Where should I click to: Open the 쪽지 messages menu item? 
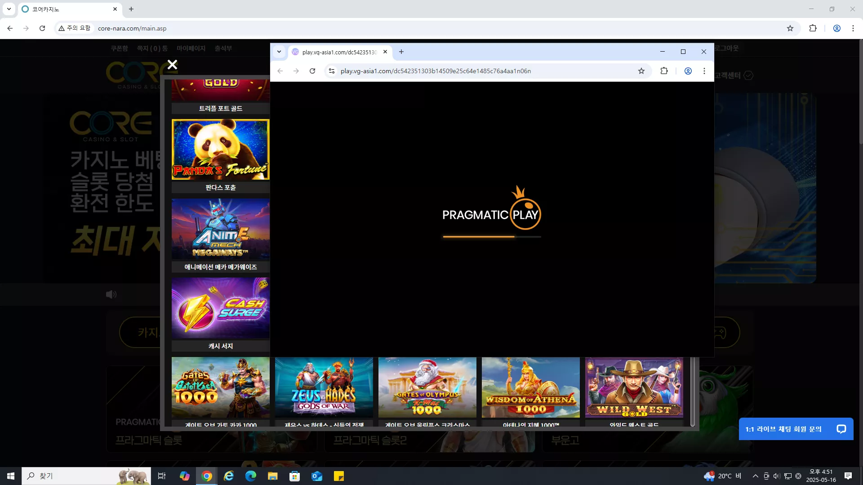coord(152,48)
